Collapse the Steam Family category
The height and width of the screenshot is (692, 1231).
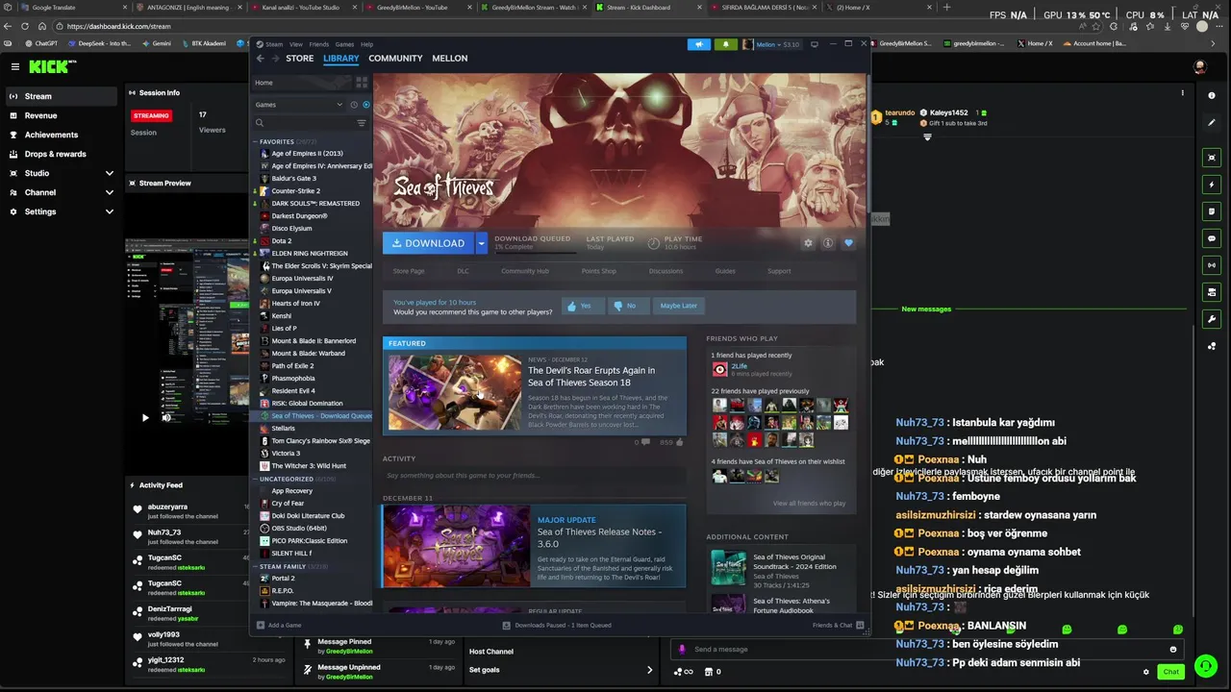(256, 566)
